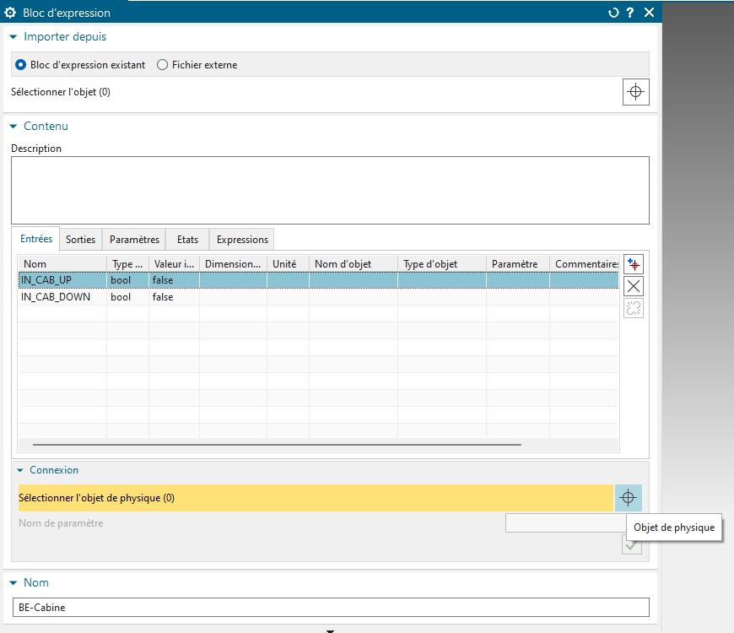Open the Expressions tab
The width and height of the screenshot is (734, 633).
coord(242,239)
